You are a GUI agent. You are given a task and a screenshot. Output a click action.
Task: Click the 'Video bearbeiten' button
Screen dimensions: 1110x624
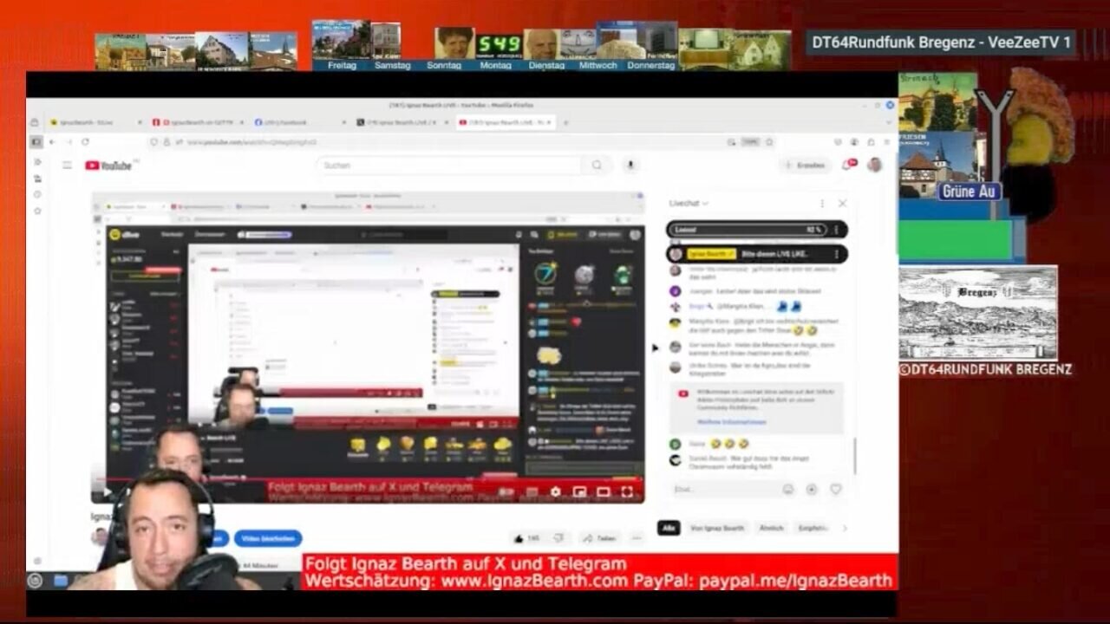tap(268, 538)
